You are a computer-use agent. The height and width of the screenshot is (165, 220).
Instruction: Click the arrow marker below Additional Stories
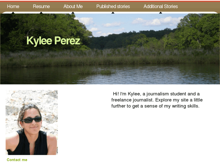tap(160, 13)
